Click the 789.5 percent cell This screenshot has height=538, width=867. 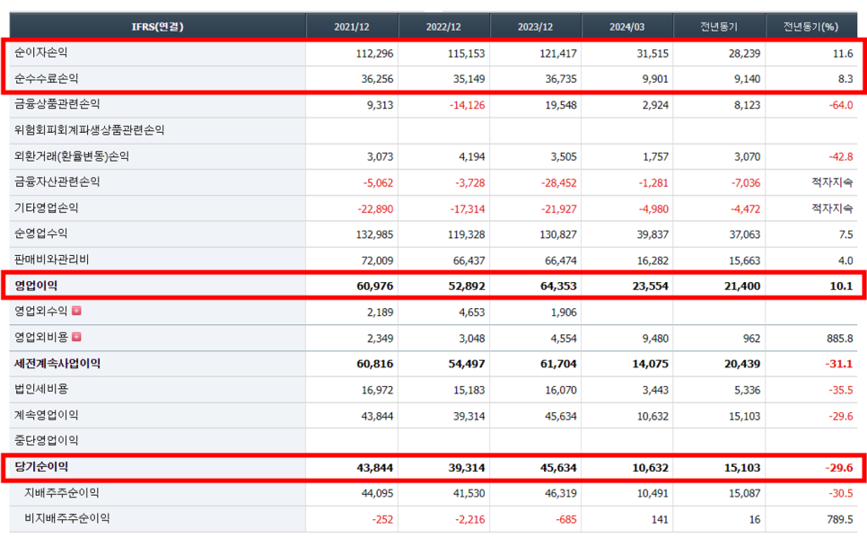click(840, 520)
